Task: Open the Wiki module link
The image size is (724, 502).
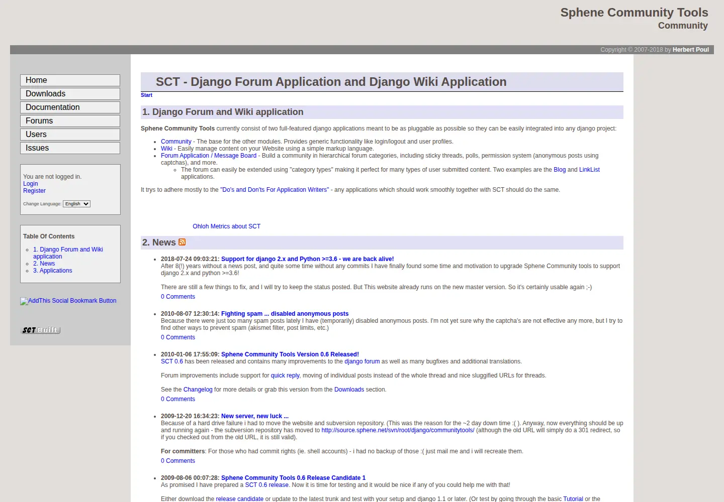Action: (166, 149)
